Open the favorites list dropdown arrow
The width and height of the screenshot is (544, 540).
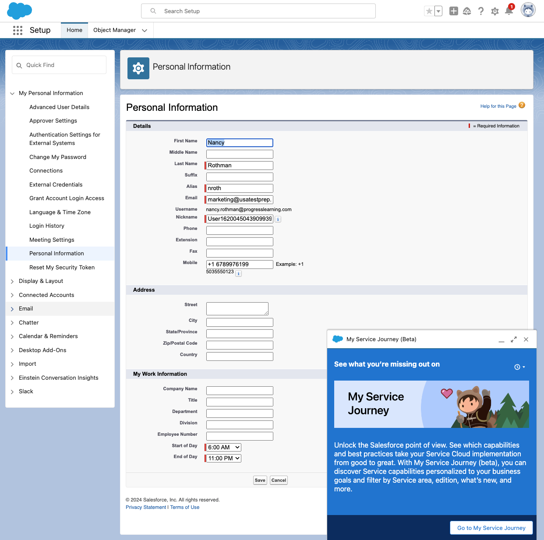[438, 11]
